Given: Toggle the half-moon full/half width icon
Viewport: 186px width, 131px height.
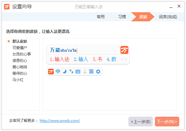Looking at the screenshot, I should 65,72.
